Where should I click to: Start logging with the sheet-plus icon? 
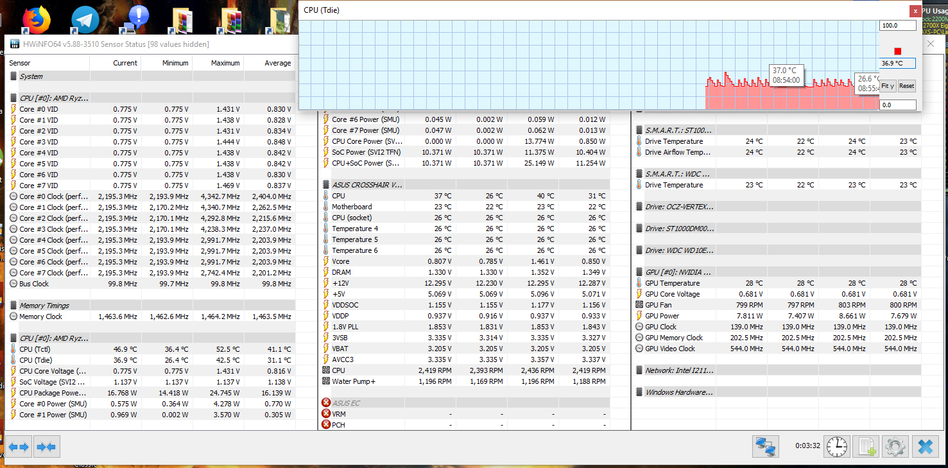[867, 446]
